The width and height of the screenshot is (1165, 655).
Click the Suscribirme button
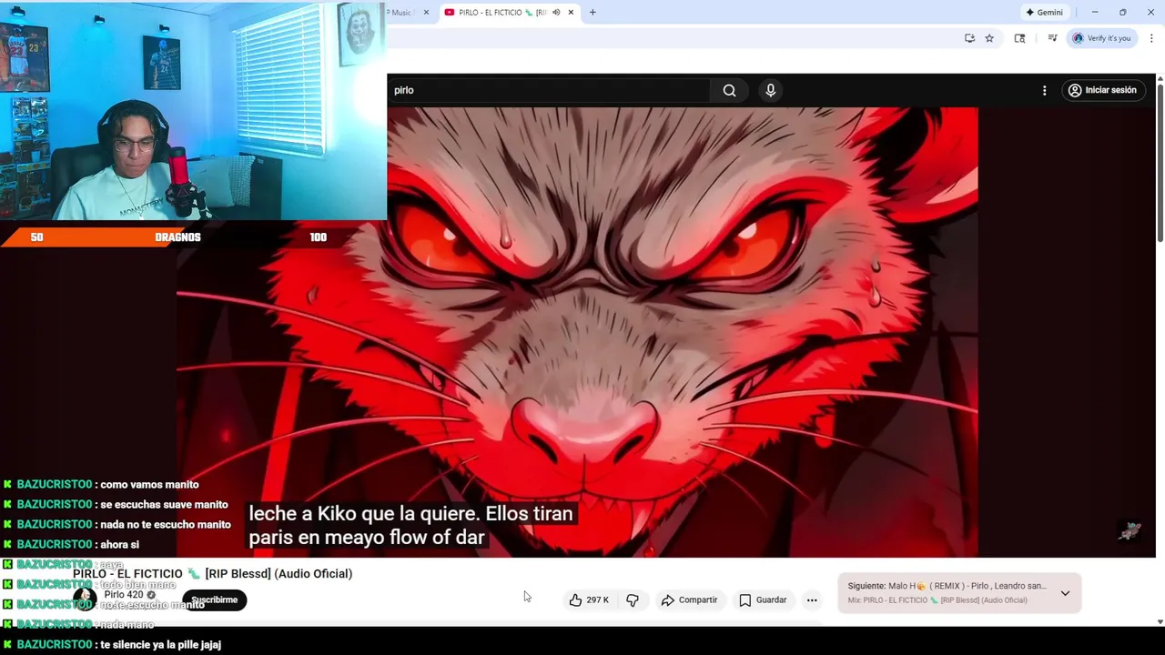[x=214, y=600]
